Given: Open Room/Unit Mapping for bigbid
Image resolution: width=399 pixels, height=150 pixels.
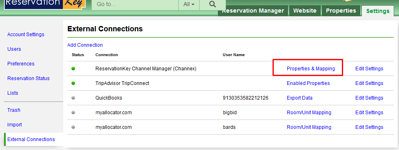Looking at the screenshot, I should click(309, 113).
